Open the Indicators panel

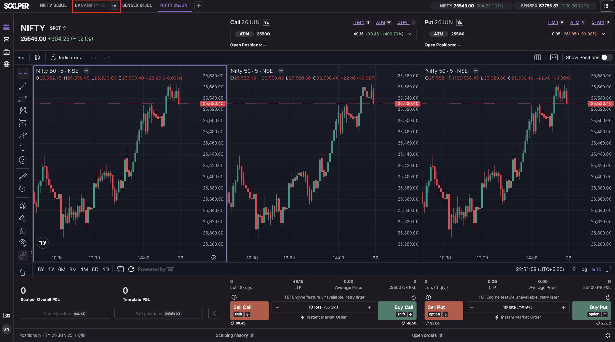[66, 58]
